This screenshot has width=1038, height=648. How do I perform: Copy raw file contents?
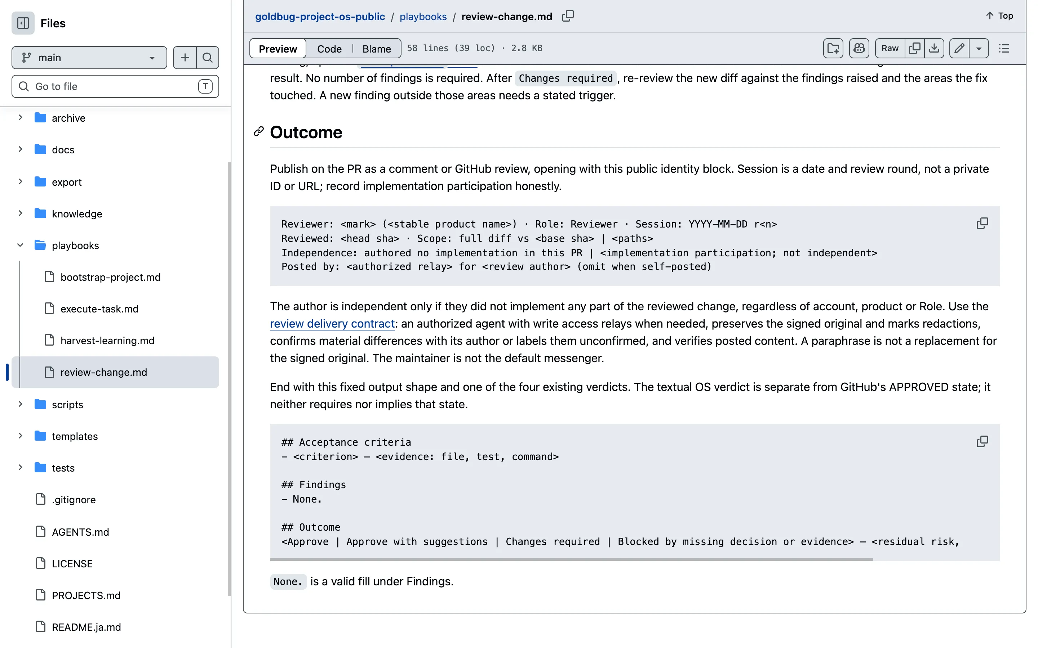[x=914, y=48]
